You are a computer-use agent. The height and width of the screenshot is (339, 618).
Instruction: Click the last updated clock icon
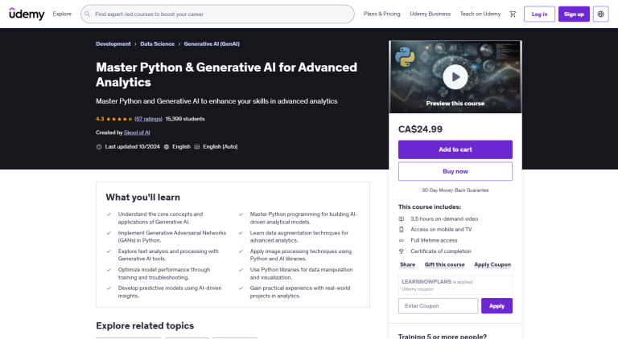tap(99, 147)
